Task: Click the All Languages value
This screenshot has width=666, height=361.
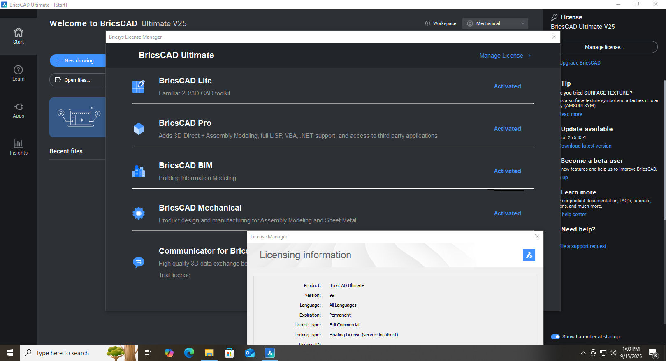Action: (x=343, y=305)
